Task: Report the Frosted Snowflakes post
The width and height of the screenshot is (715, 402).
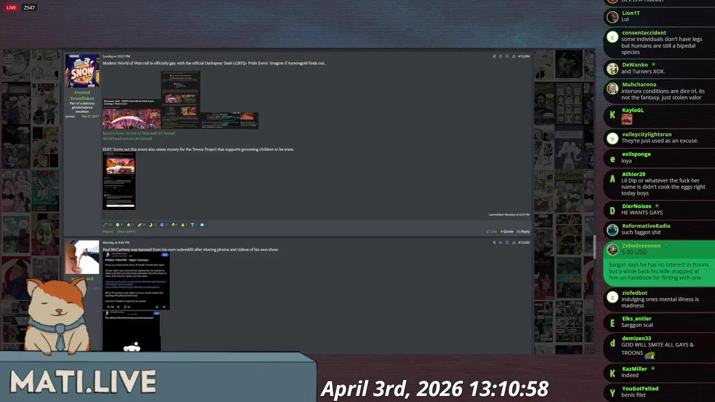Action: (x=108, y=231)
